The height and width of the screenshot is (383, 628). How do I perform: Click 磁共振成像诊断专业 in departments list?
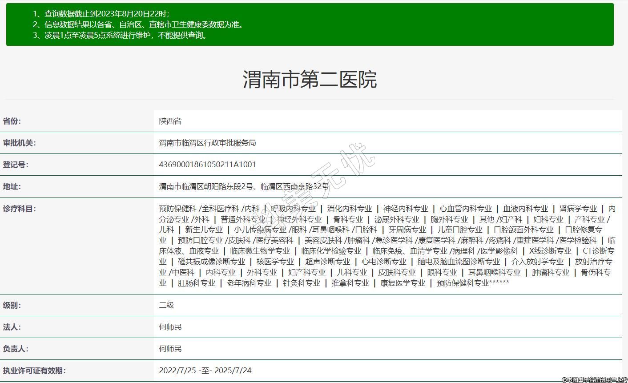pyautogui.click(x=211, y=262)
